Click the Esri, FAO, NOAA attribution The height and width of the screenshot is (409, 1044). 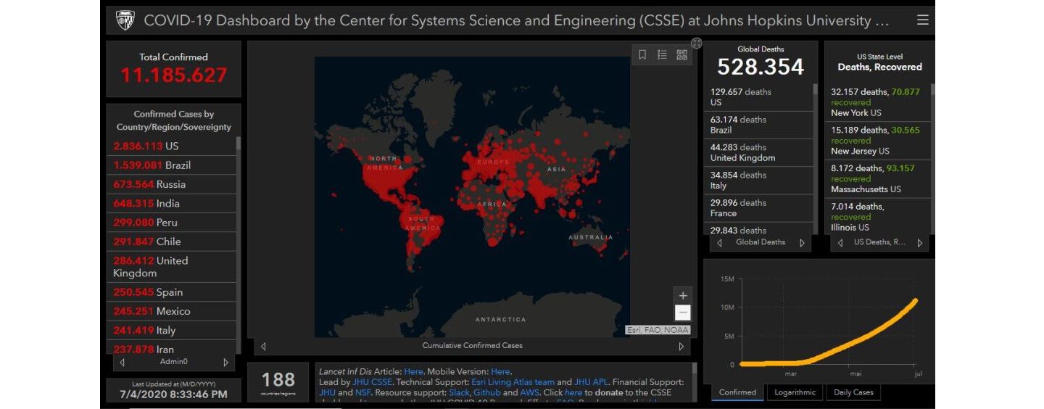[658, 330]
